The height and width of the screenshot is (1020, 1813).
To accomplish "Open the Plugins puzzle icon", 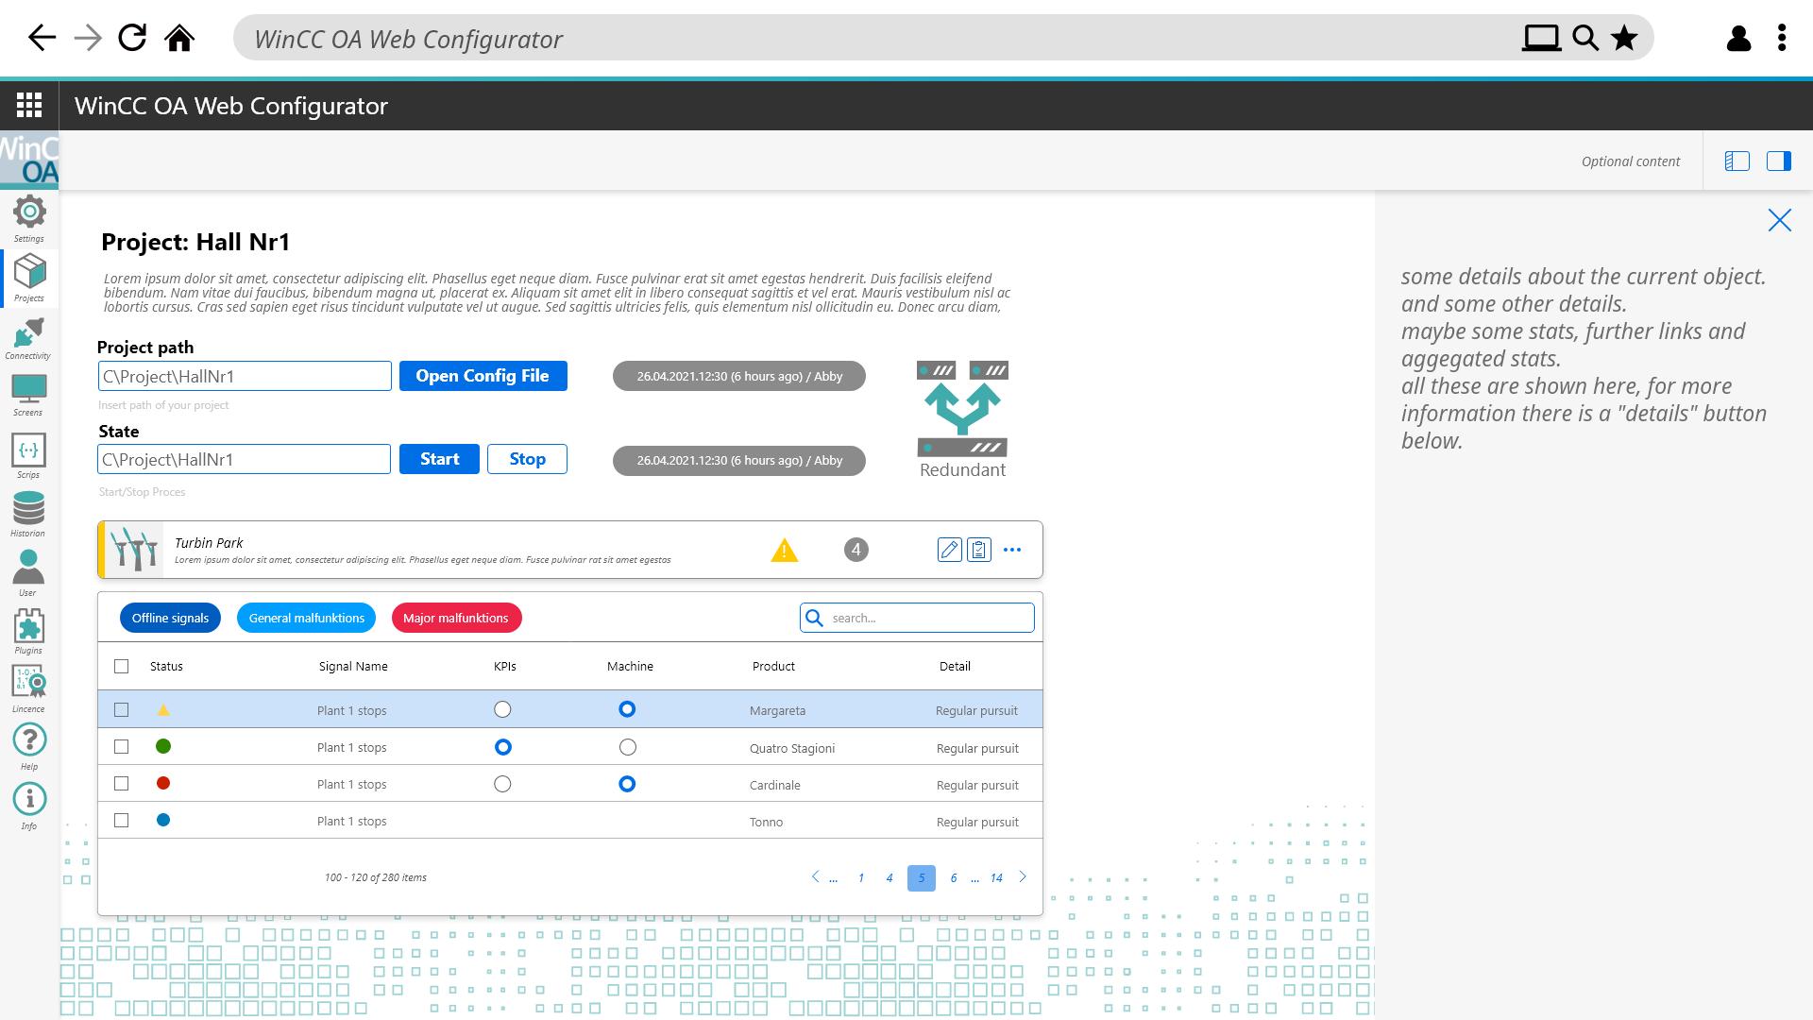I will point(28,627).
